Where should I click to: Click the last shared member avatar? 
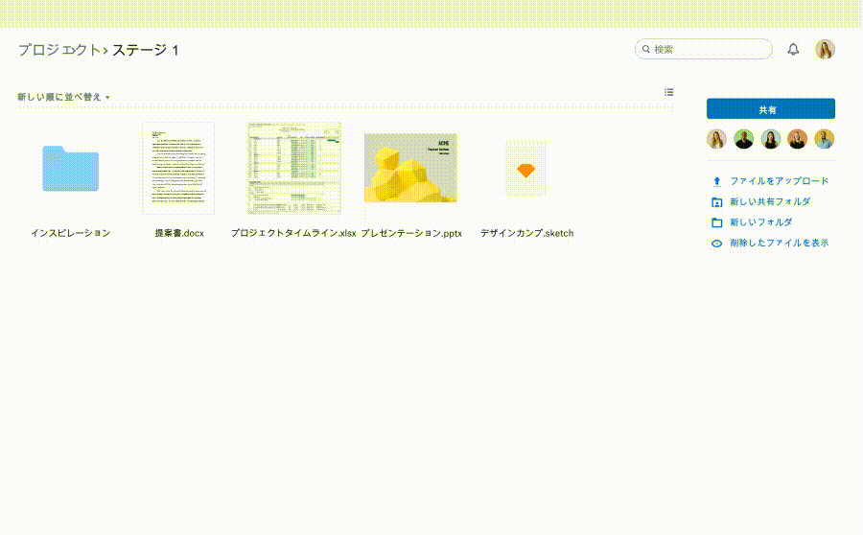click(825, 140)
